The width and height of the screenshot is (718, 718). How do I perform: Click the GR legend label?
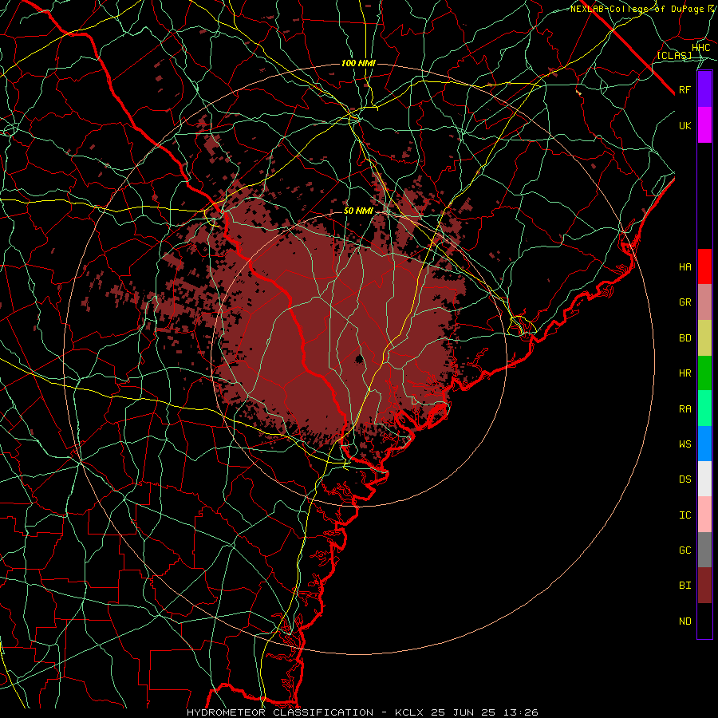684,302
